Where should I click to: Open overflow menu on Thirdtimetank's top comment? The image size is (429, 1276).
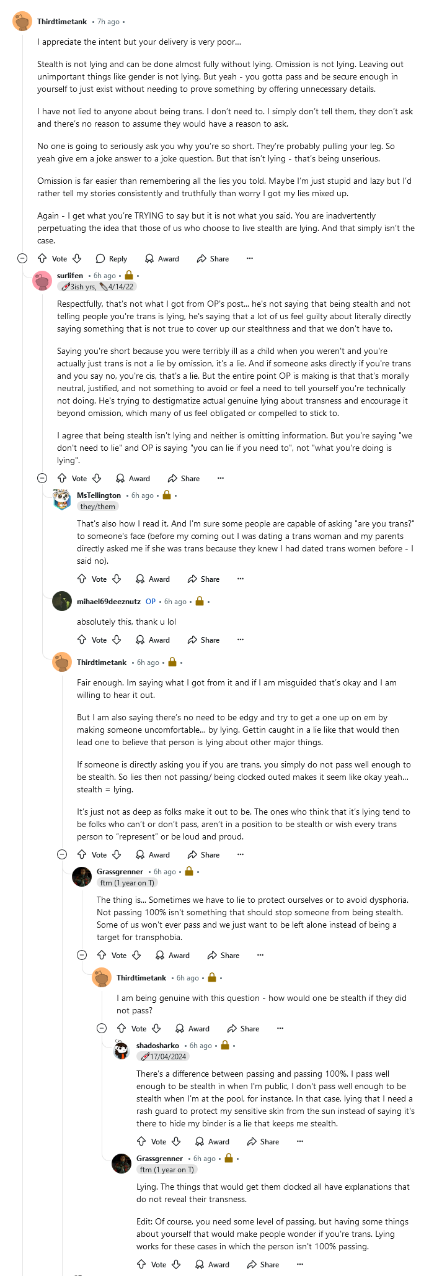point(250,259)
